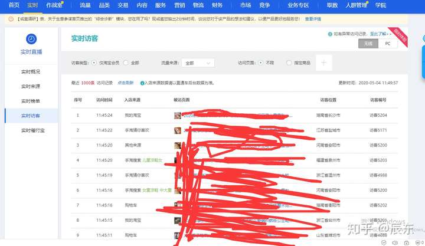
Task: Select 不限 visited page radio
Action: point(260,63)
